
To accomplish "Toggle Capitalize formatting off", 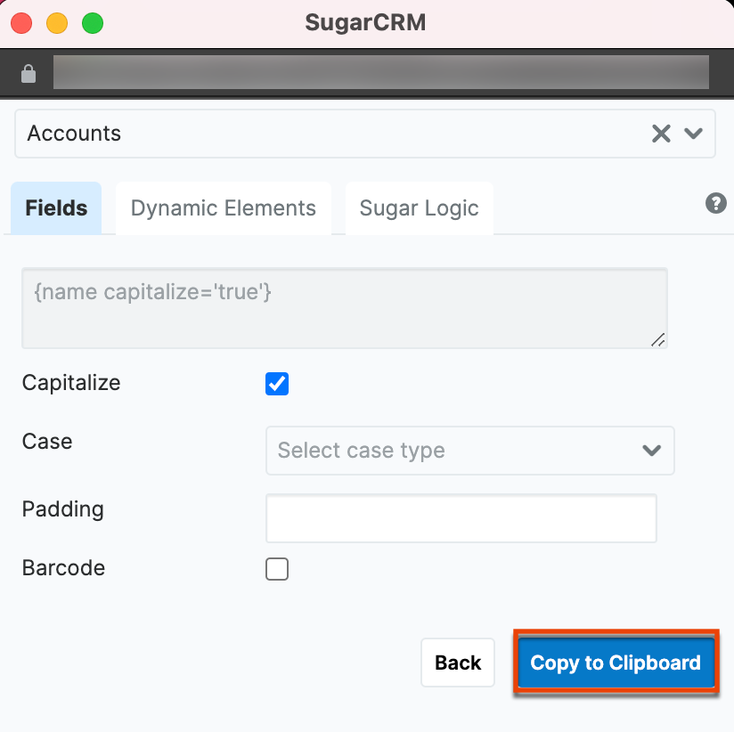I will click(277, 384).
